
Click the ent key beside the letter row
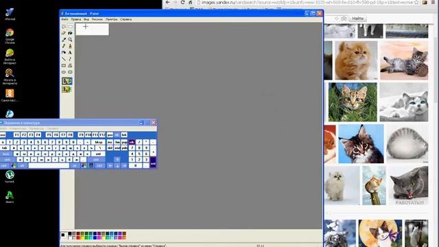pyautogui.click(x=98, y=154)
